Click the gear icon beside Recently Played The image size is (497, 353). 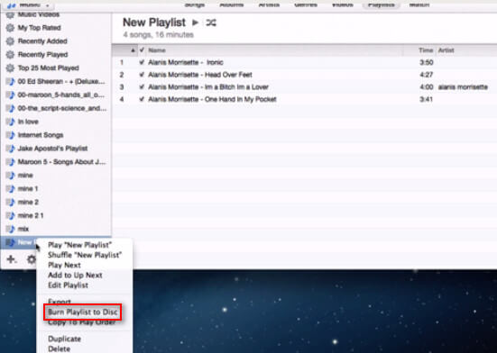[x=10, y=54]
